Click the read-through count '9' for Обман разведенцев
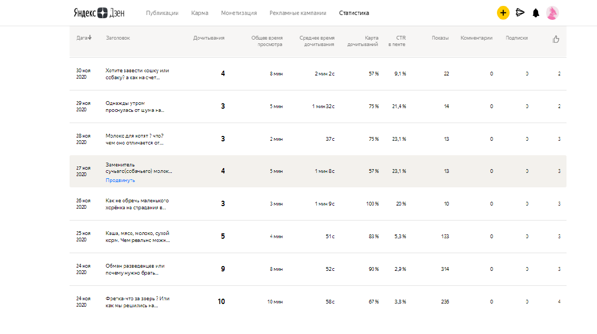 tap(223, 269)
